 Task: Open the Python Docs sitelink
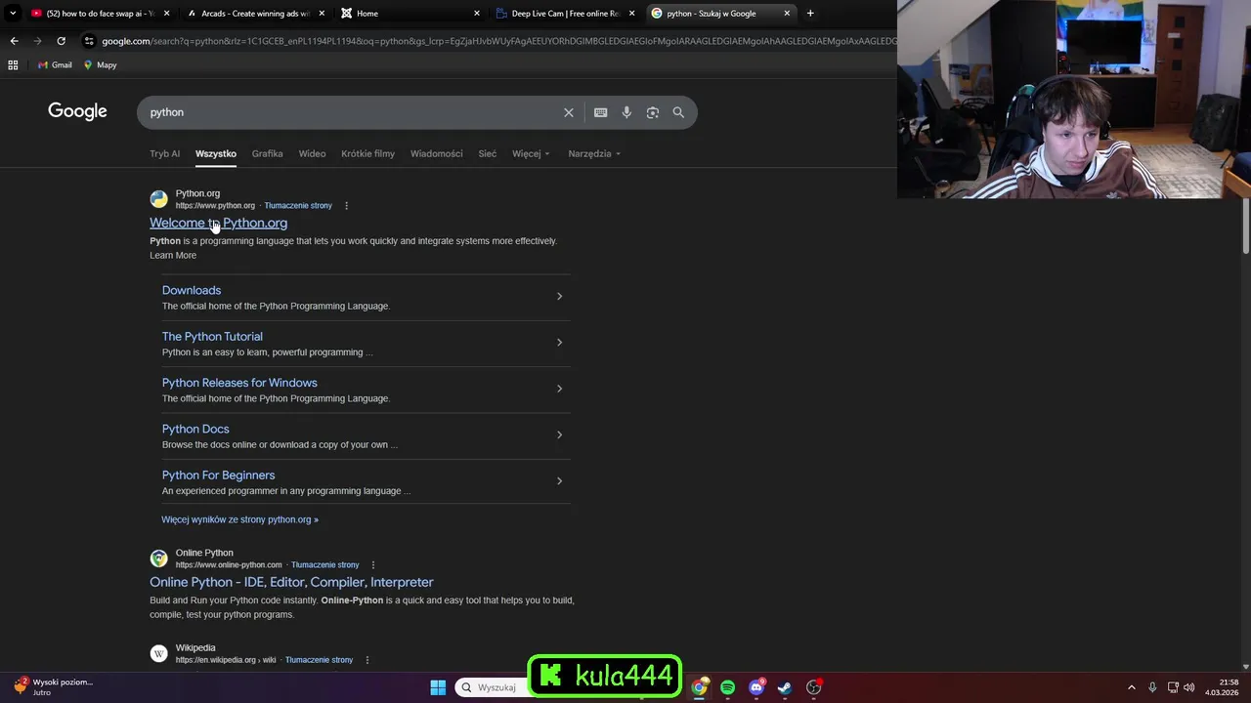click(195, 429)
